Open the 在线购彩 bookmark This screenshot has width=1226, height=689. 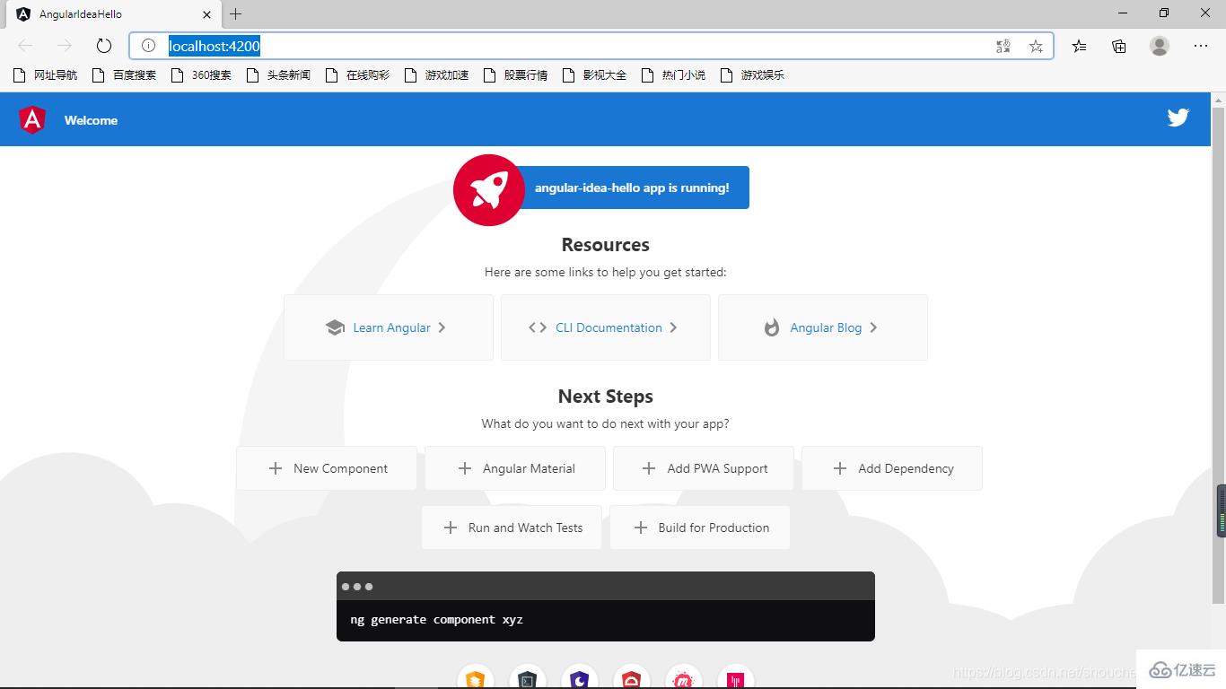pyautogui.click(x=358, y=75)
